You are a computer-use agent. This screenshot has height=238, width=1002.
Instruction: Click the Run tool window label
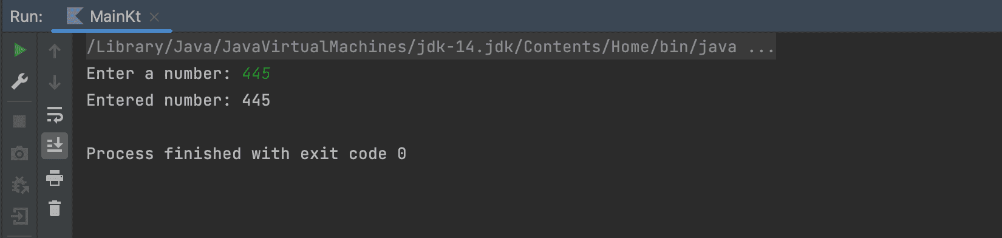coord(27,16)
